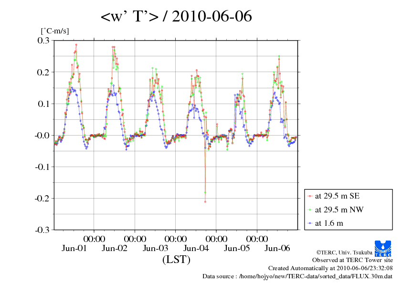Click the green legend marker for 29.5 m NW
Image resolution: width=402 pixels, height=284 pixels.
point(310,210)
